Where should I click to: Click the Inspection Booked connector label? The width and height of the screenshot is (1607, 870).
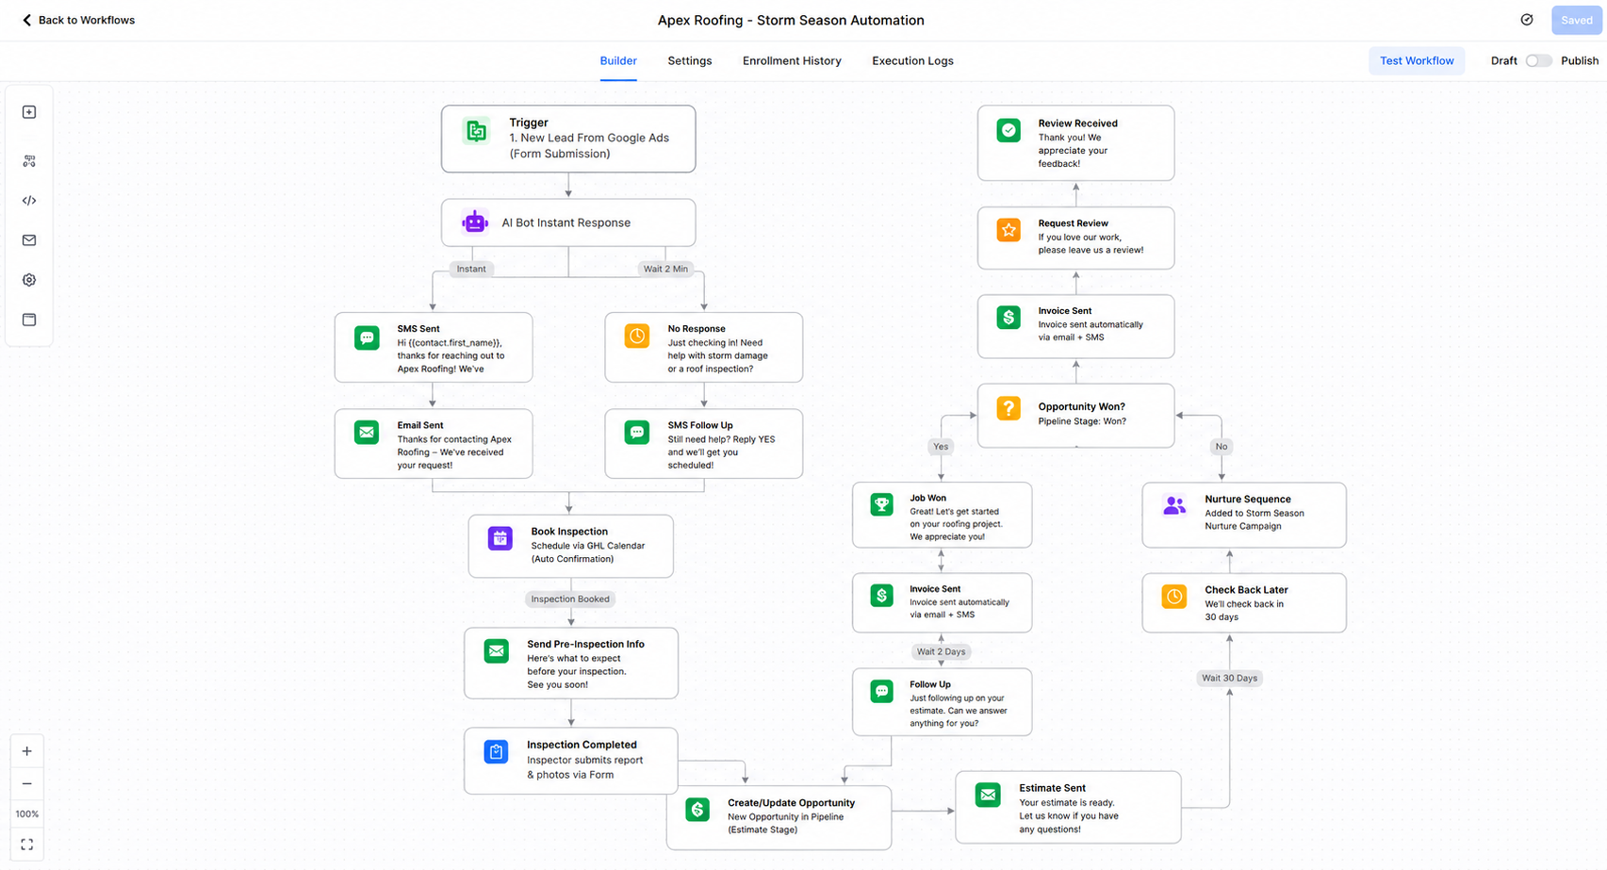pyautogui.click(x=570, y=599)
